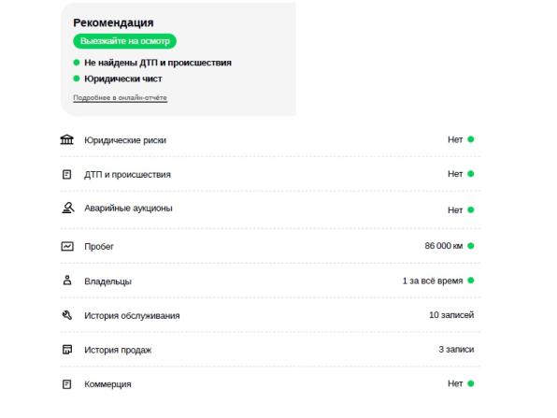Viewport: 557px width, 418px height.
Task: Open the Подробнее в онлайн-отчёте link
Action: pos(120,98)
